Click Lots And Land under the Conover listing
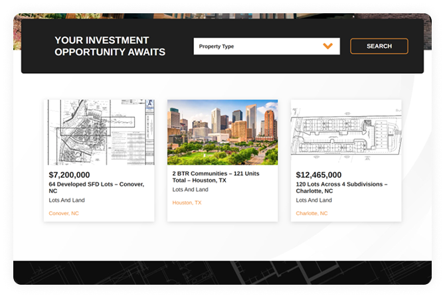 click(x=66, y=200)
